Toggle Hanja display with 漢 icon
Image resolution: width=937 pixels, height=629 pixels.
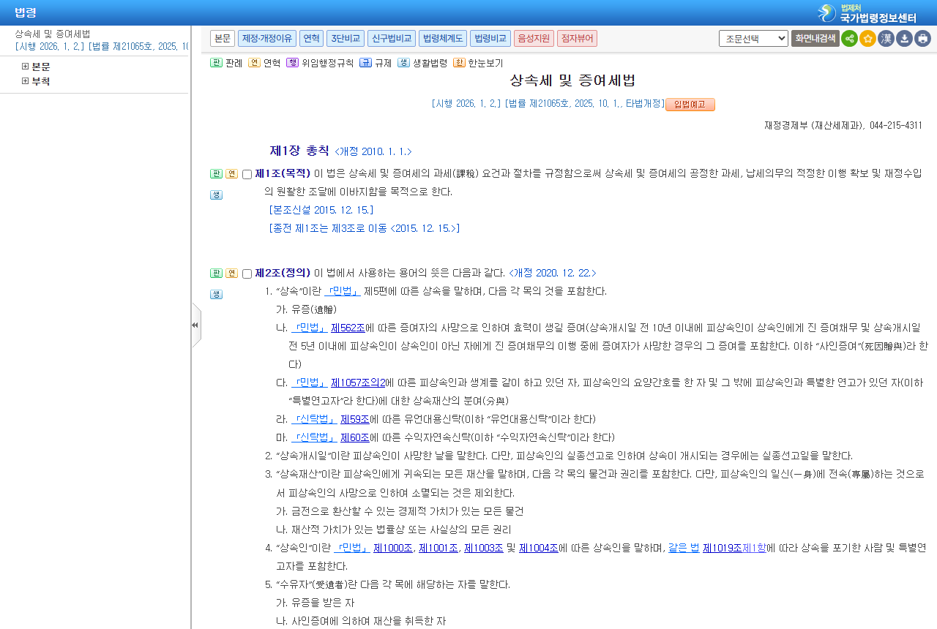[x=886, y=39]
